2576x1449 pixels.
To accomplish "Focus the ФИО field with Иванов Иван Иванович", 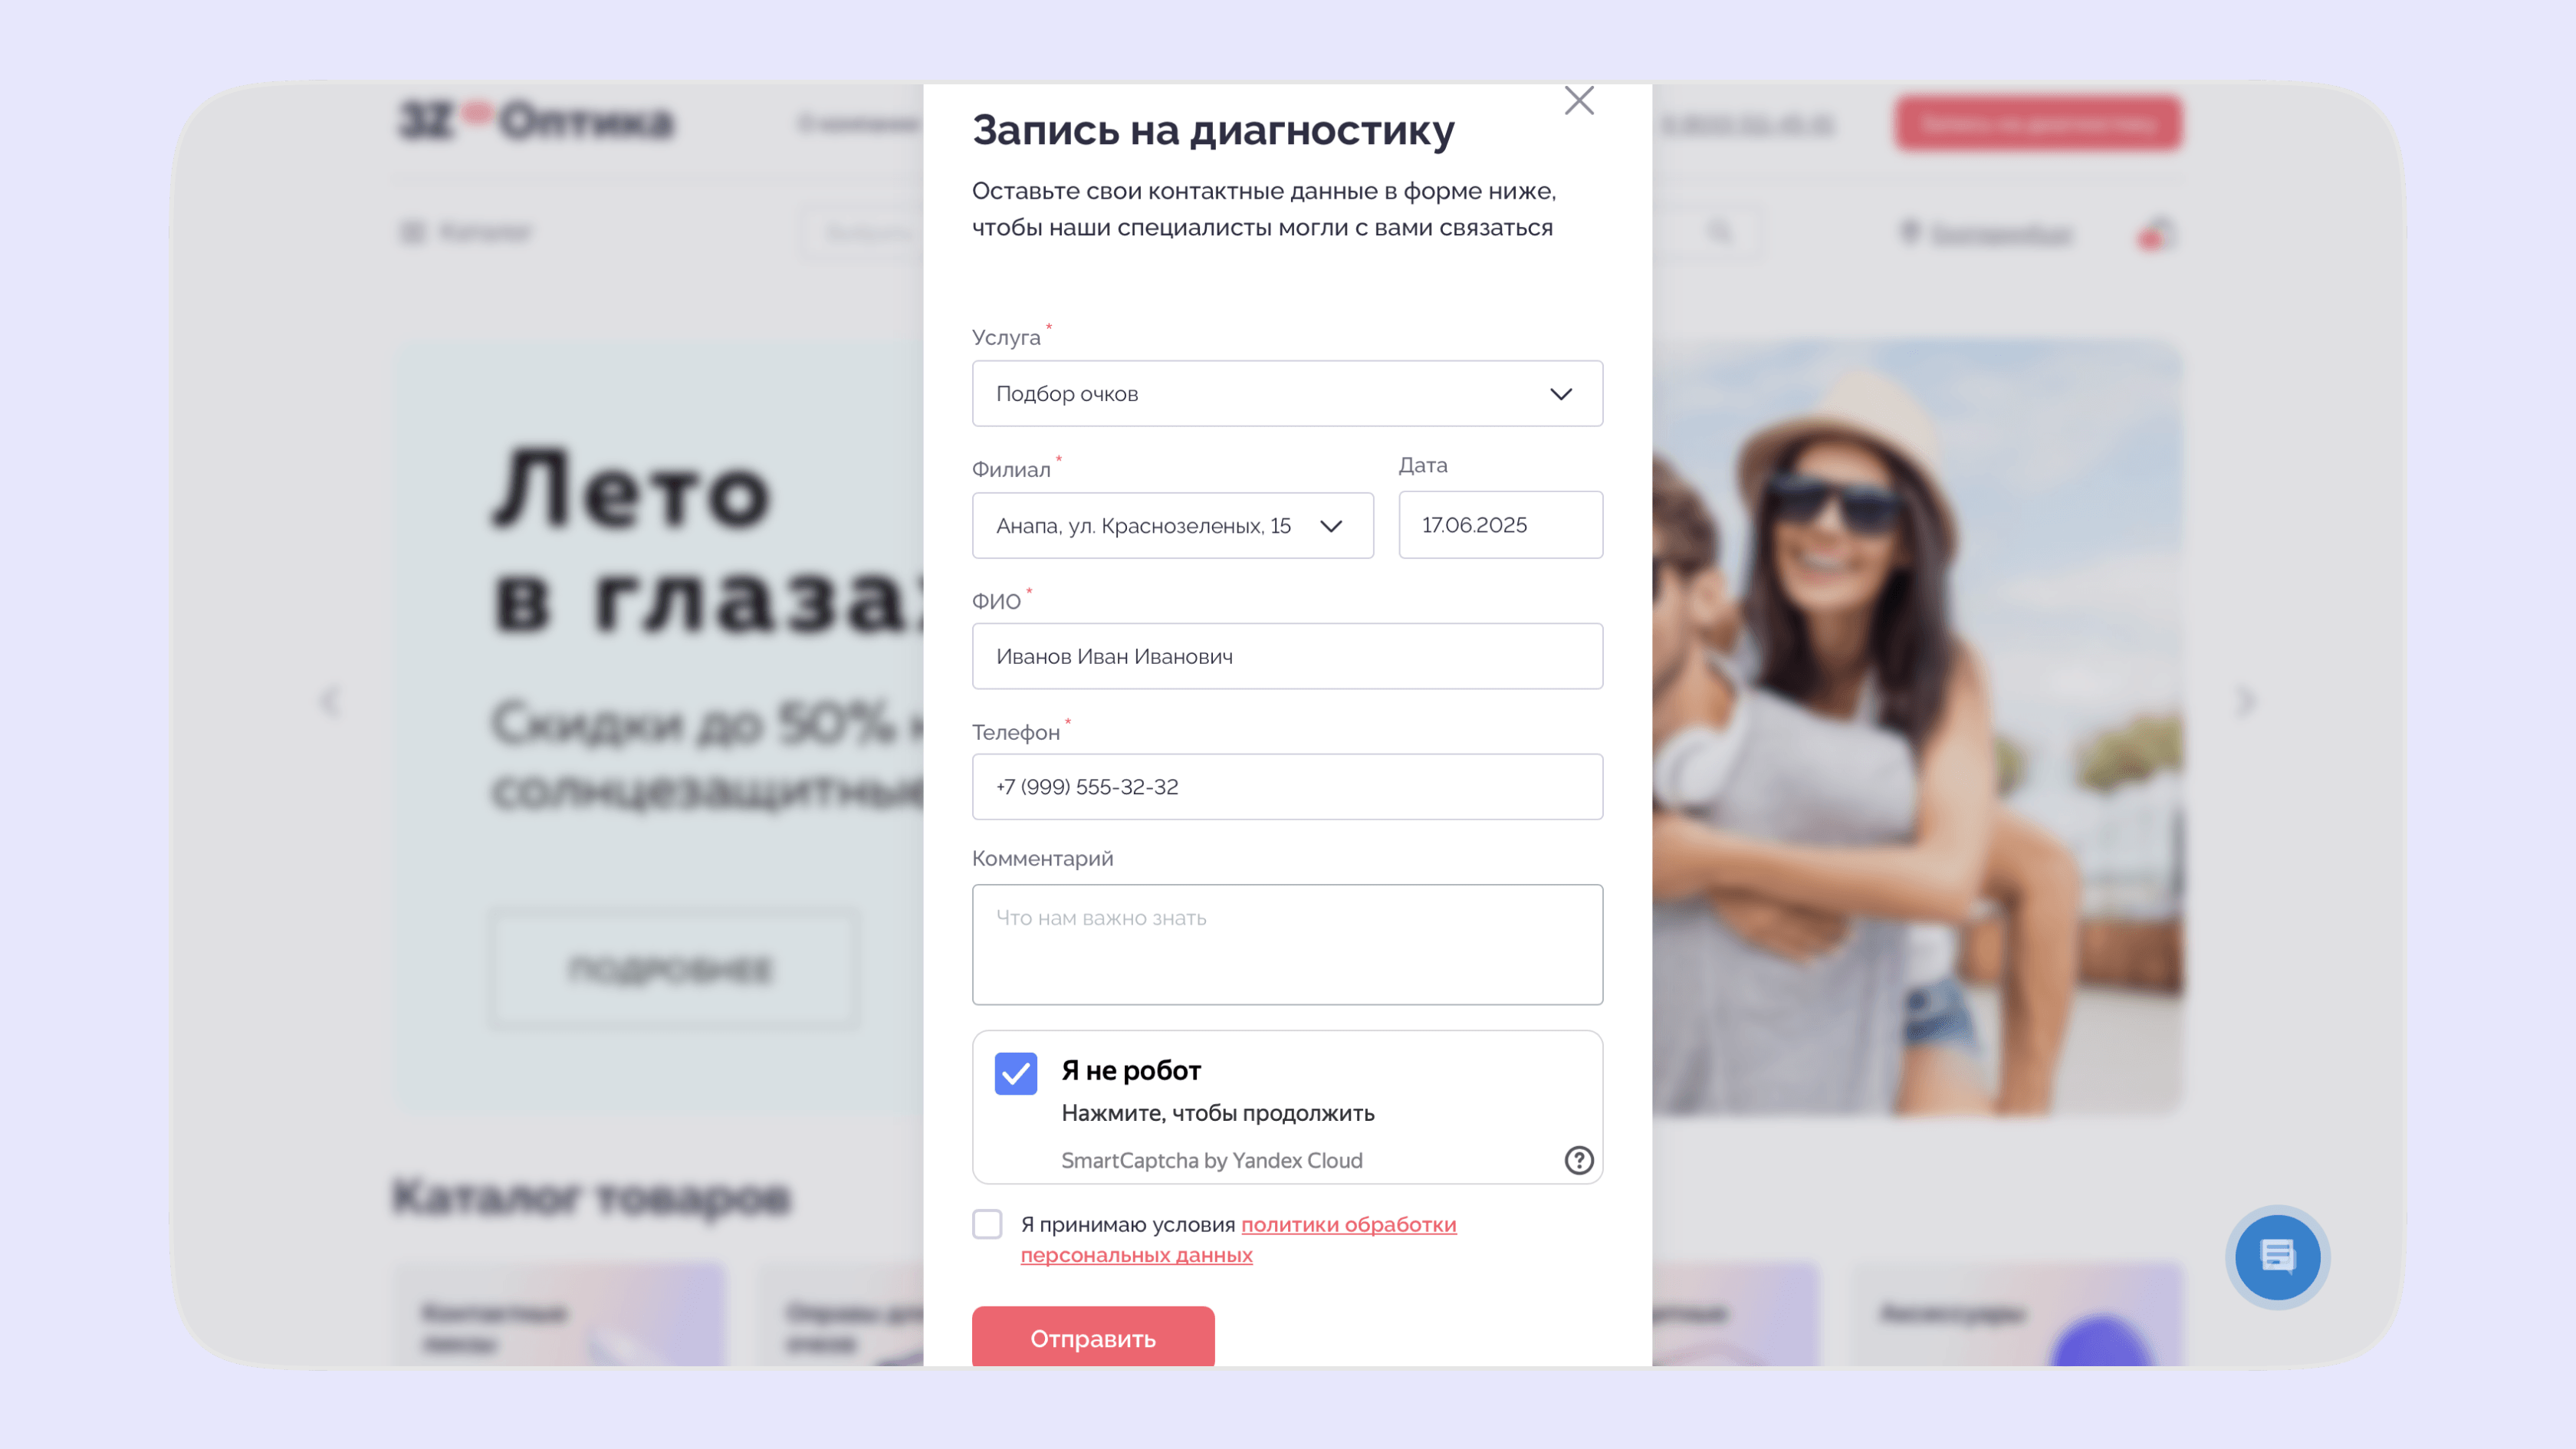I will pyautogui.click(x=1287, y=656).
